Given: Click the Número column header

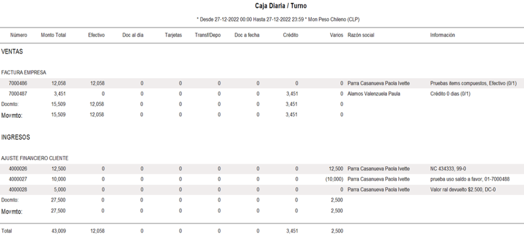Looking at the screenshot, I should coord(19,35).
